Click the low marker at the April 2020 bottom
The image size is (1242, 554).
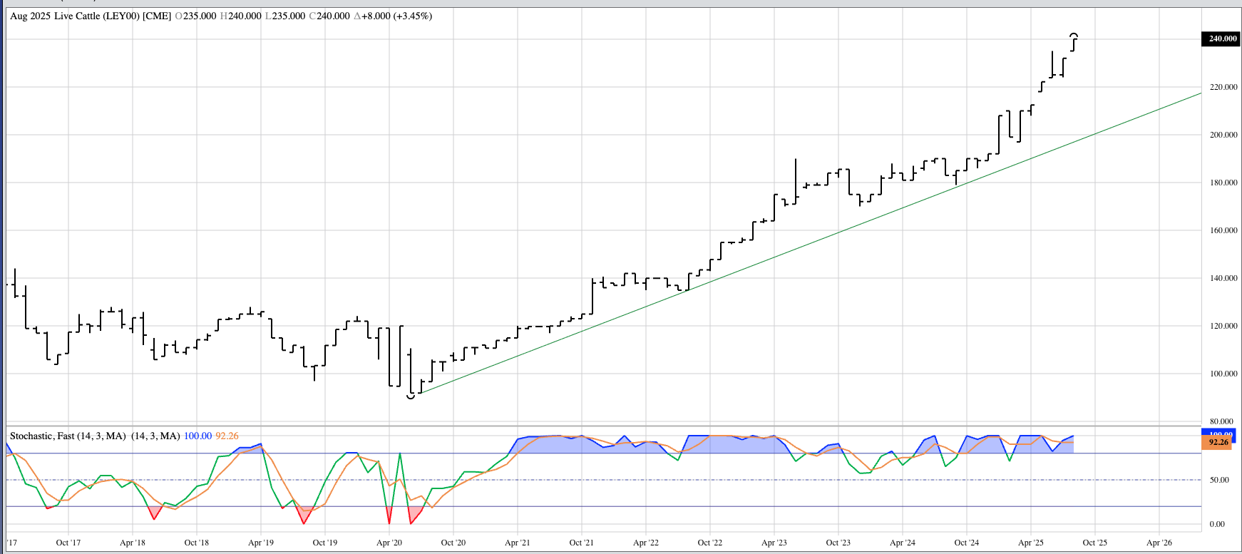[411, 396]
